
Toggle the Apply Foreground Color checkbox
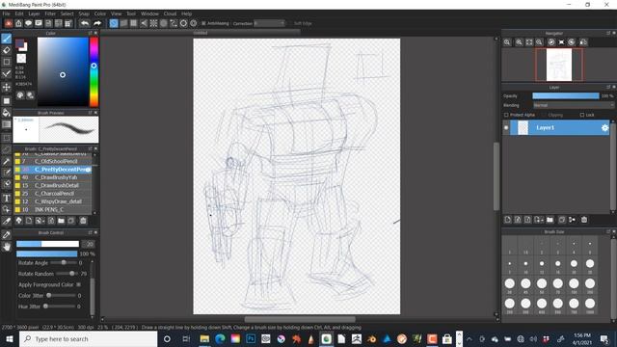click(x=79, y=284)
